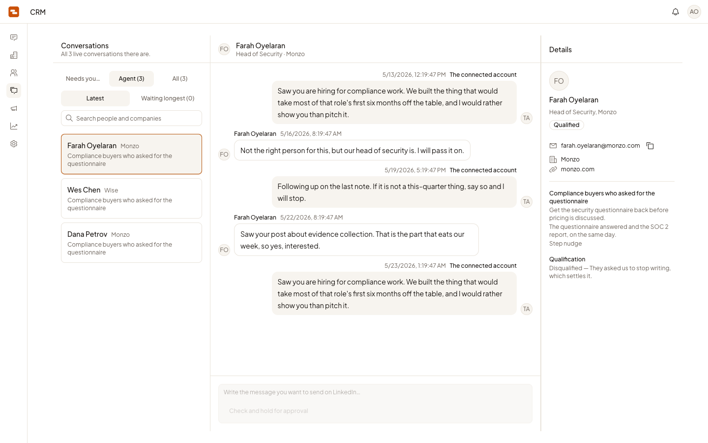The image size is (708, 443).
Task: Focus the Search people and companies field
Action: click(x=131, y=118)
